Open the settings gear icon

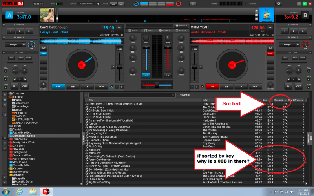[279, 4]
